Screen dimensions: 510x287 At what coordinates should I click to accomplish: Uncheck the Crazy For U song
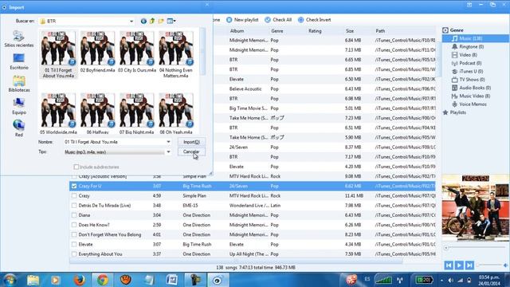(74, 186)
